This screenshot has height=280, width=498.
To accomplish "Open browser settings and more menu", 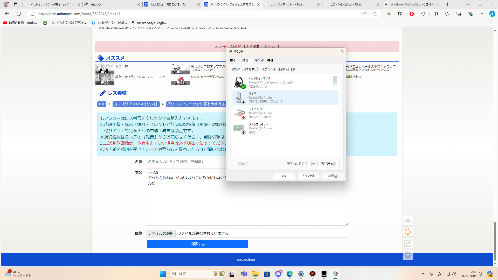I will [x=481, y=14].
